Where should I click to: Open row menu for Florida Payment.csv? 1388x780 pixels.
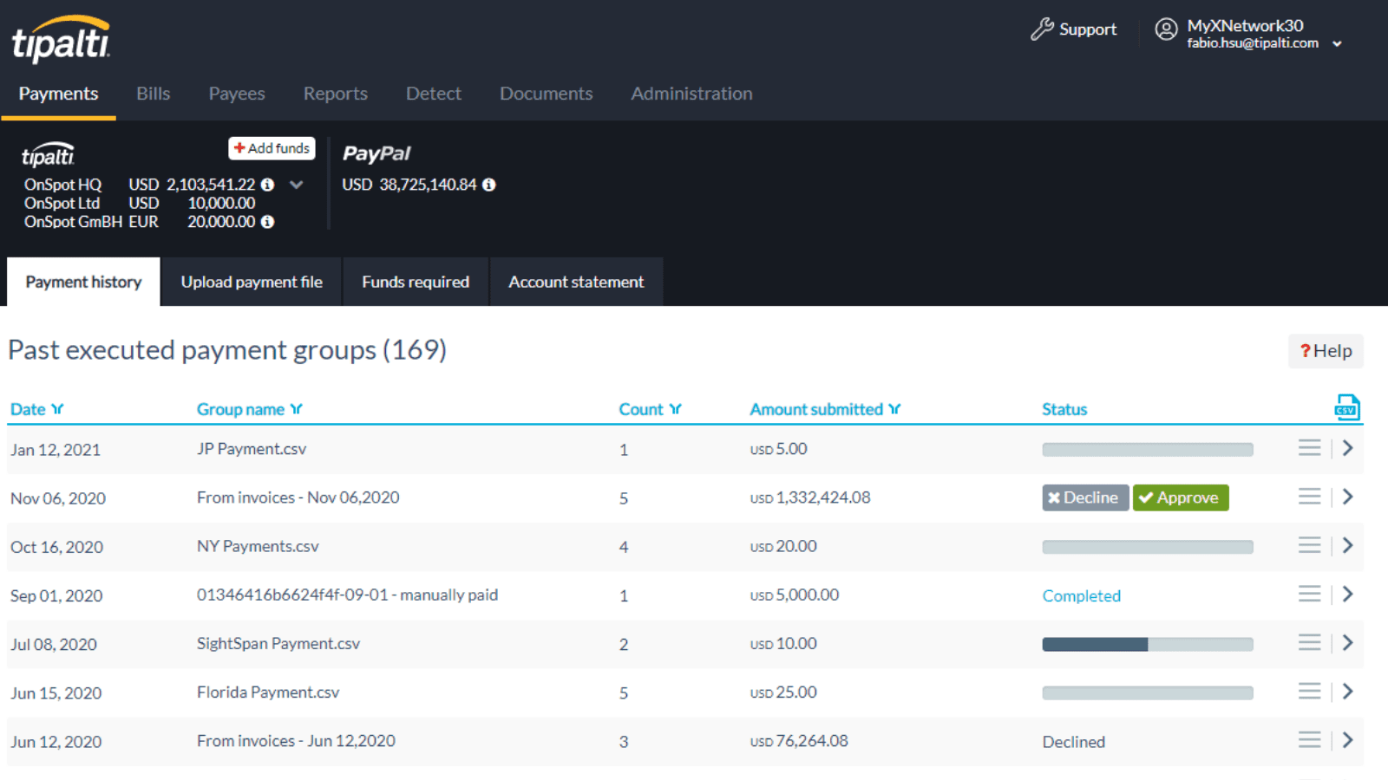[x=1309, y=691]
